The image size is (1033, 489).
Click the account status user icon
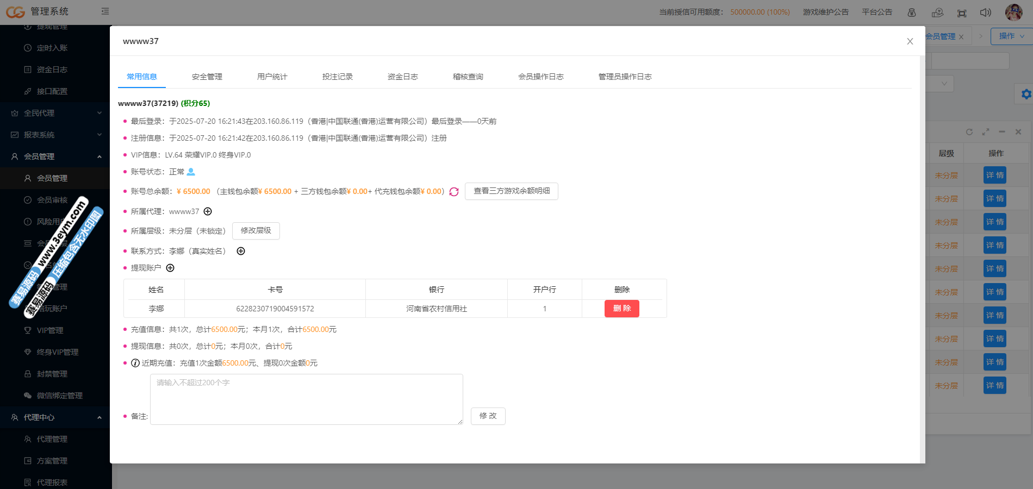[x=191, y=172]
